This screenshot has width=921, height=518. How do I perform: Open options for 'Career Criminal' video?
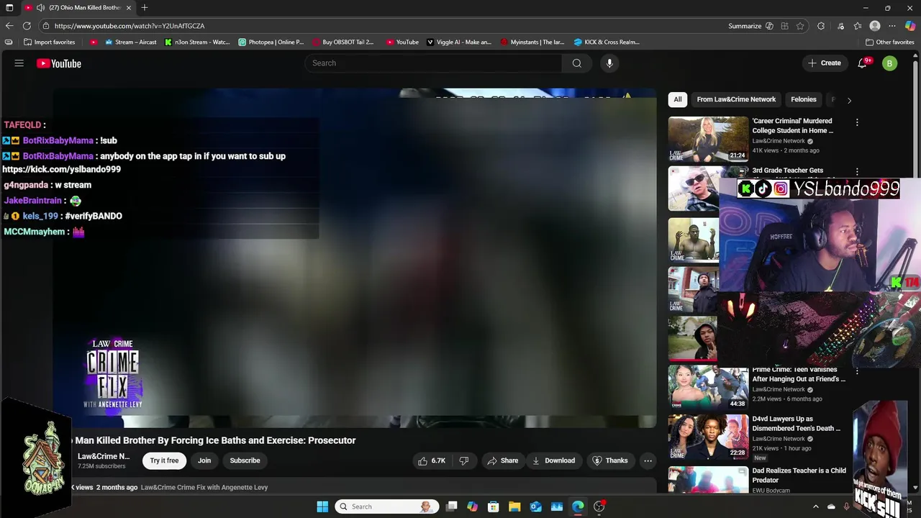tap(857, 122)
